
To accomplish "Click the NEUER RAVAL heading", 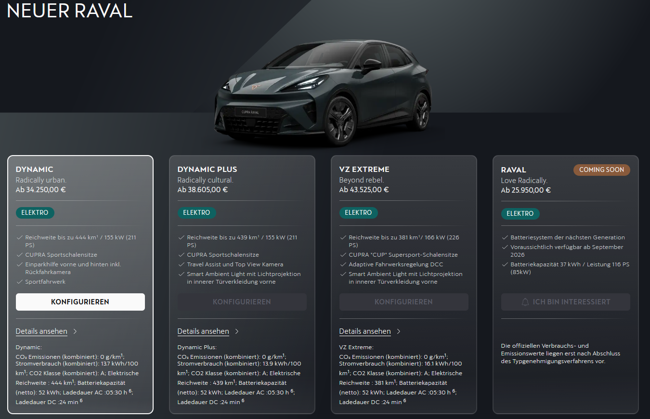I will pyautogui.click(x=70, y=11).
